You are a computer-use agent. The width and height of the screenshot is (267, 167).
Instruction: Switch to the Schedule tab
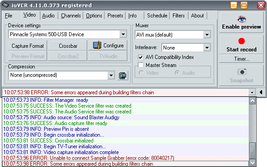(x=157, y=16)
